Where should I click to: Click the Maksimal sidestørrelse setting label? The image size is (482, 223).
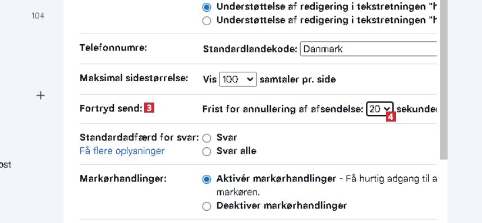[x=134, y=78]
